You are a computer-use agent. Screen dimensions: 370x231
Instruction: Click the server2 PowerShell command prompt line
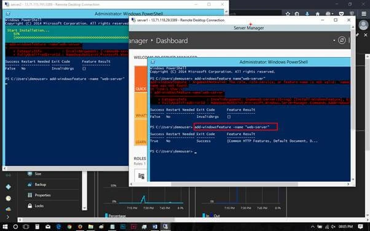tap(65, 79)
